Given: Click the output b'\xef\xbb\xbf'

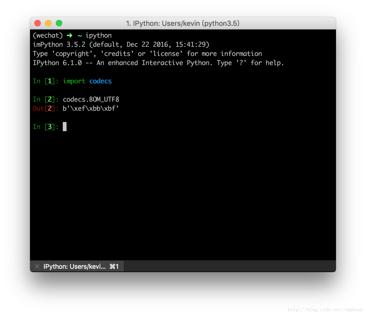Looking at the screenshot, I should pyautogui.click(x=91, y=109).
